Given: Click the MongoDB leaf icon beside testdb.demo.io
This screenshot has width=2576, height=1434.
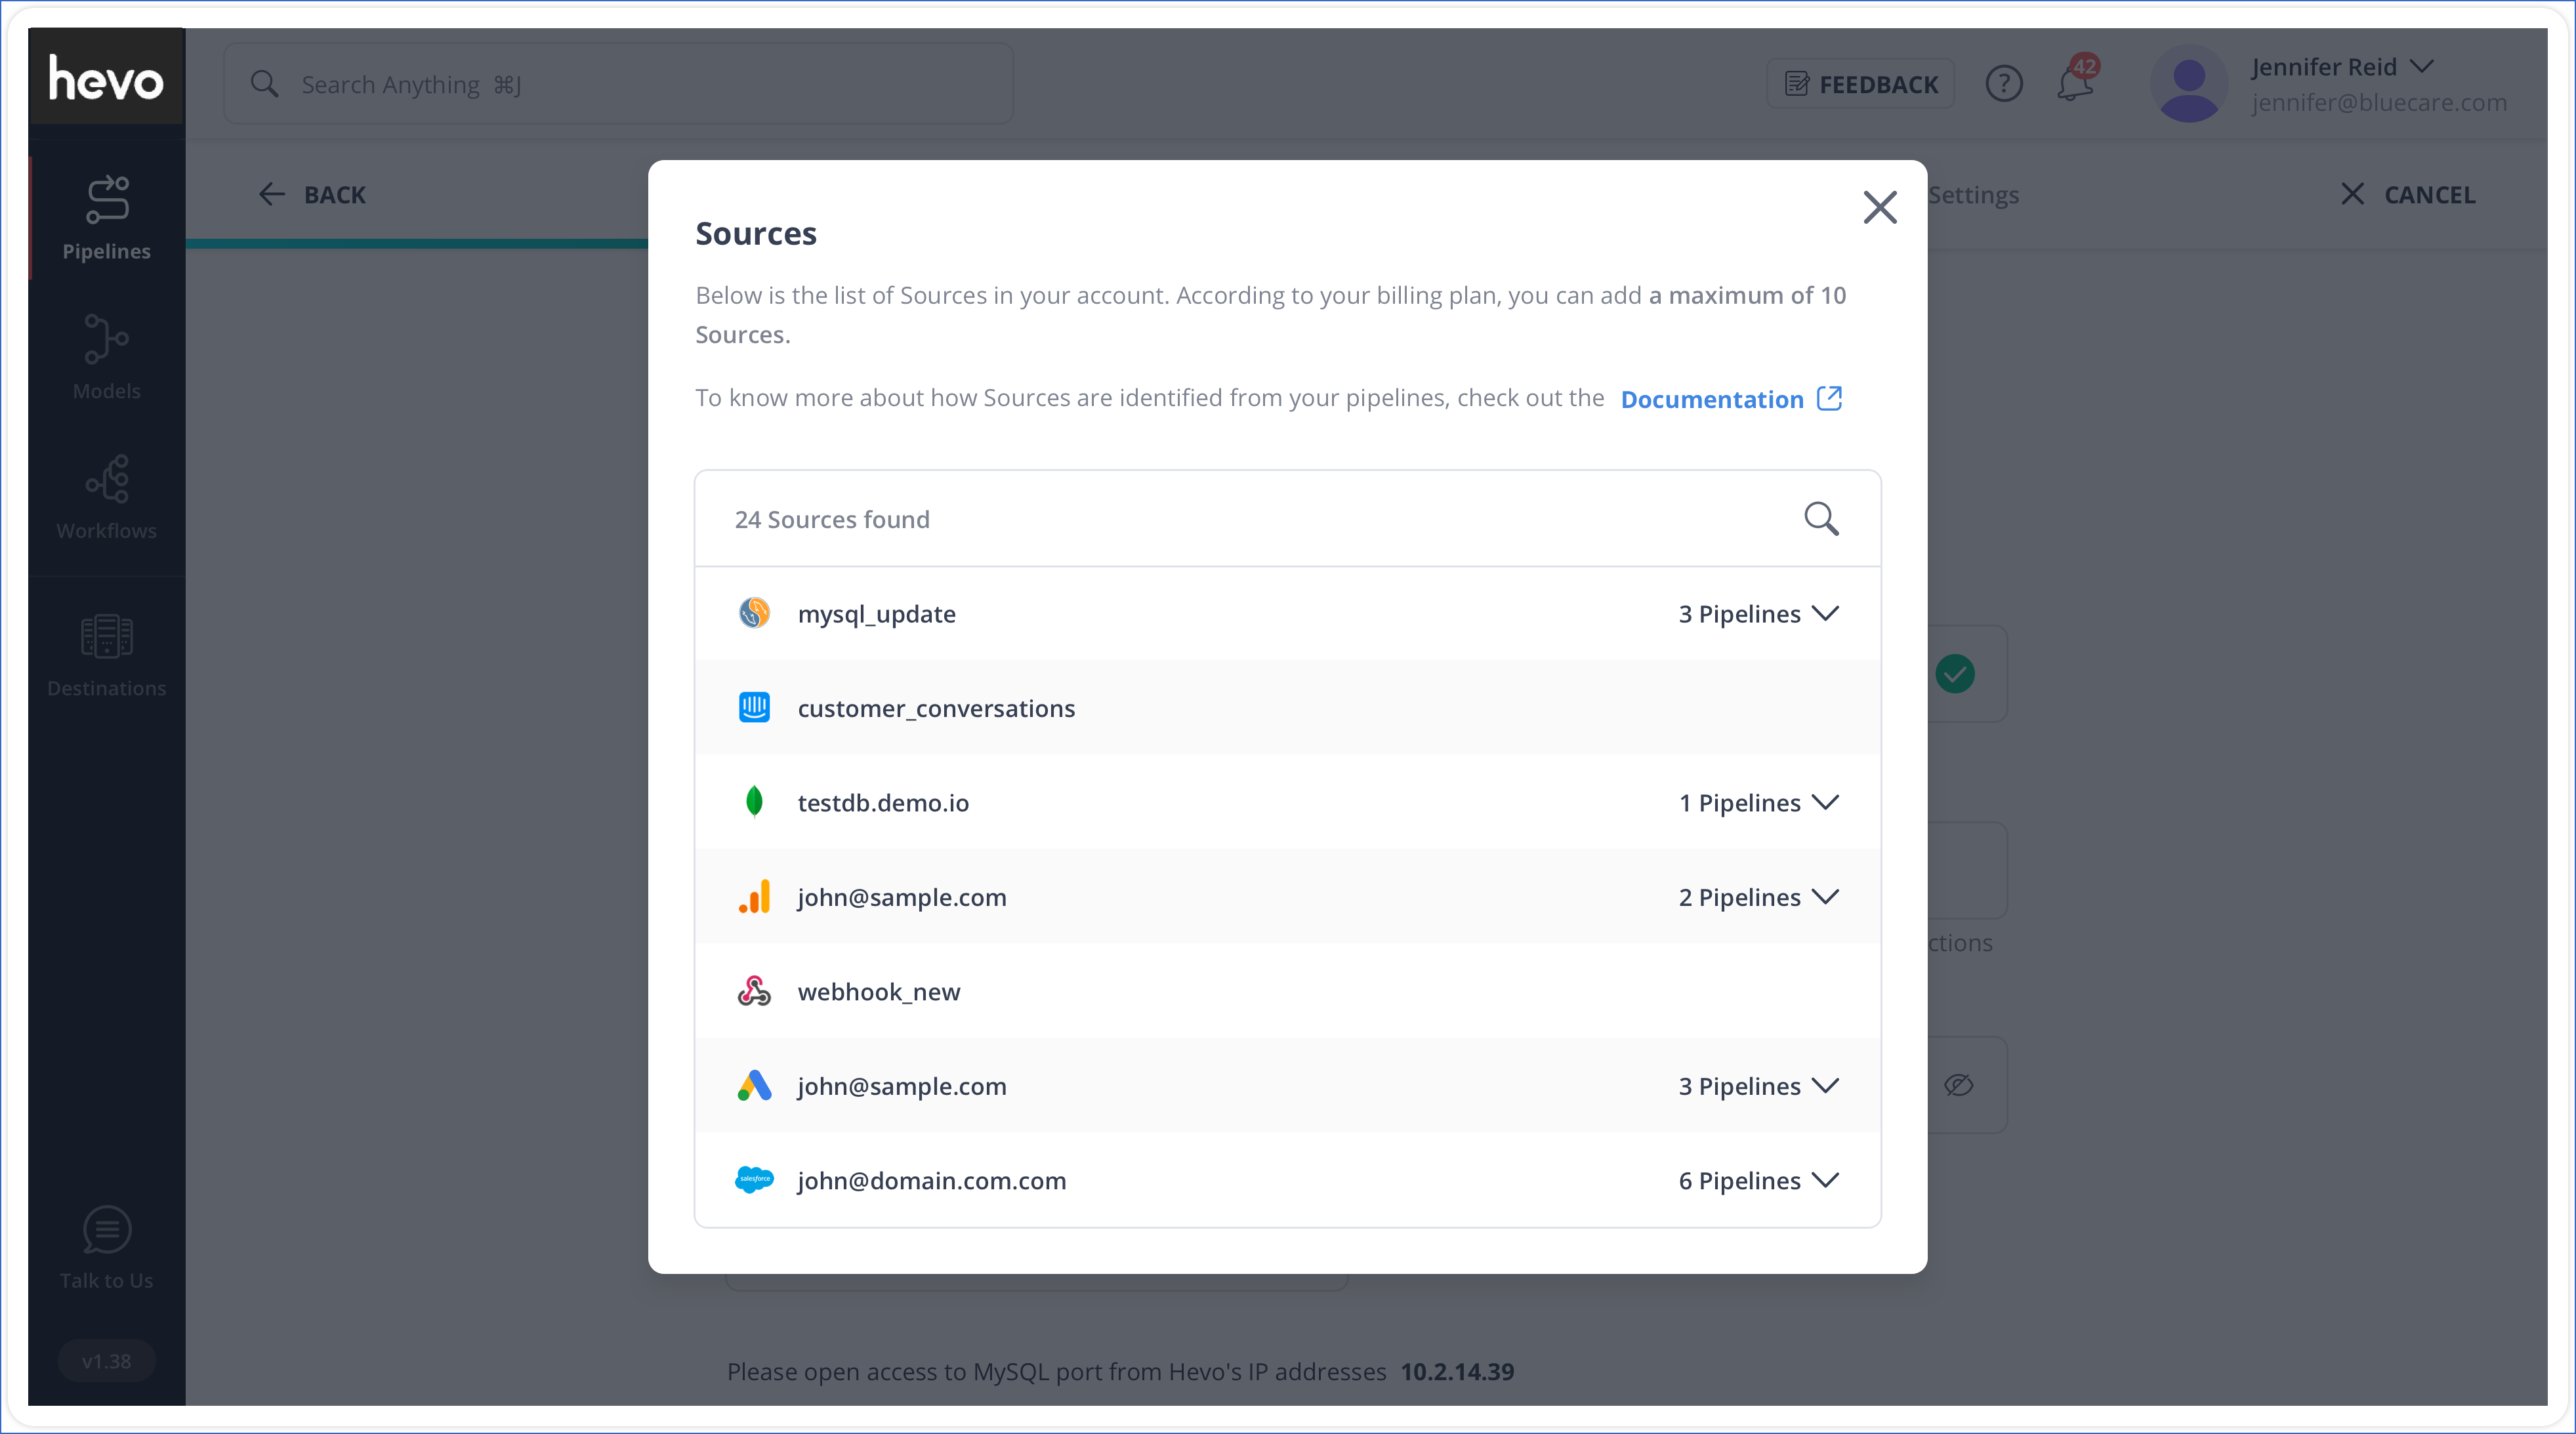Looking at the screenshot, I should click(x=754, y=802).
